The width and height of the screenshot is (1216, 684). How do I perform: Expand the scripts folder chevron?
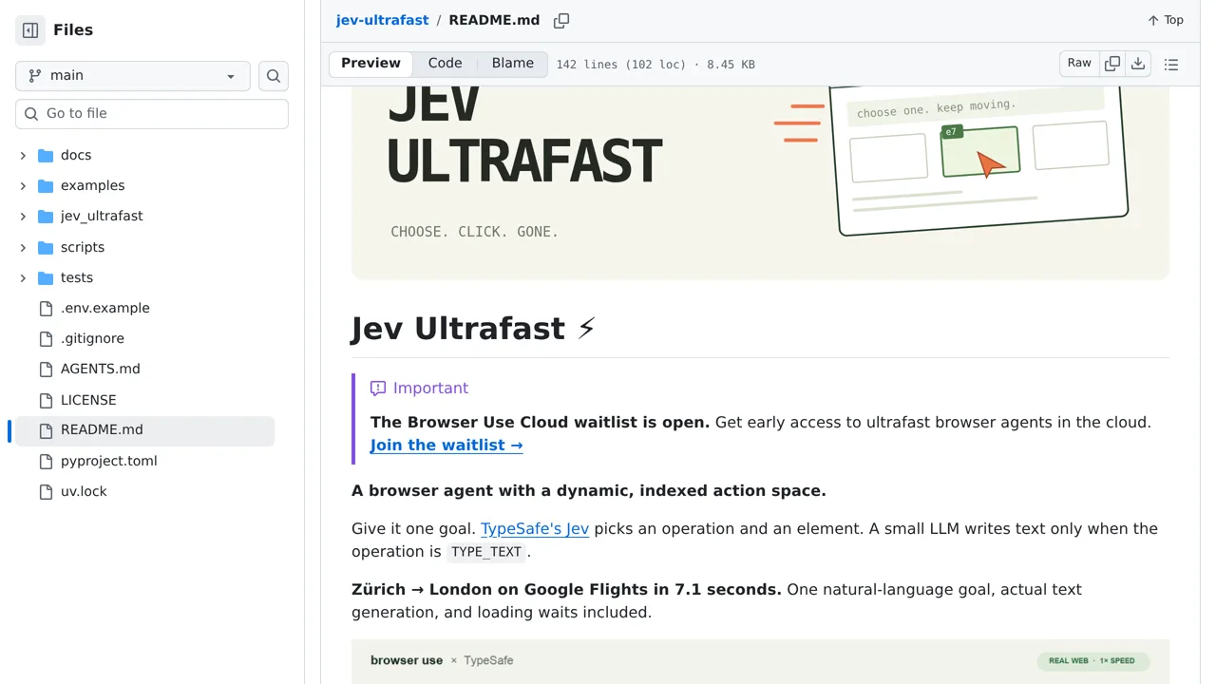click(23, 247)
